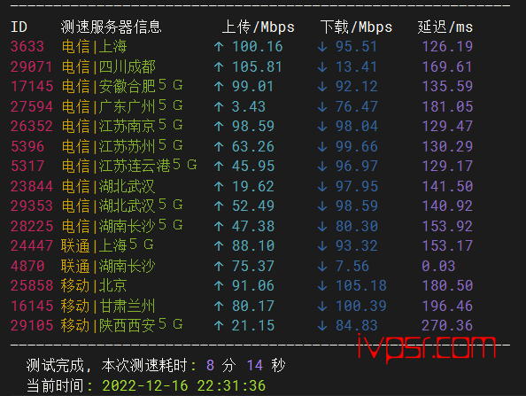Screen dimensions: 526x396
Task: Click the 延迟/ms column header
Action: point(445,27)
